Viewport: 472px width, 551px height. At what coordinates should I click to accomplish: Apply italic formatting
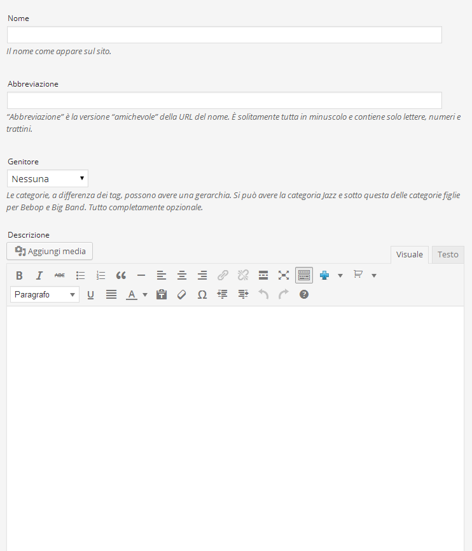point(39,275)
